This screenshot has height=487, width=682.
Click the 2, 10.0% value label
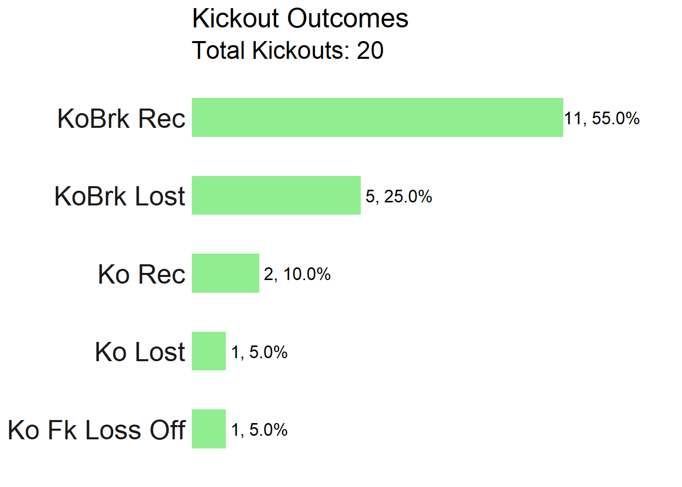297,274
